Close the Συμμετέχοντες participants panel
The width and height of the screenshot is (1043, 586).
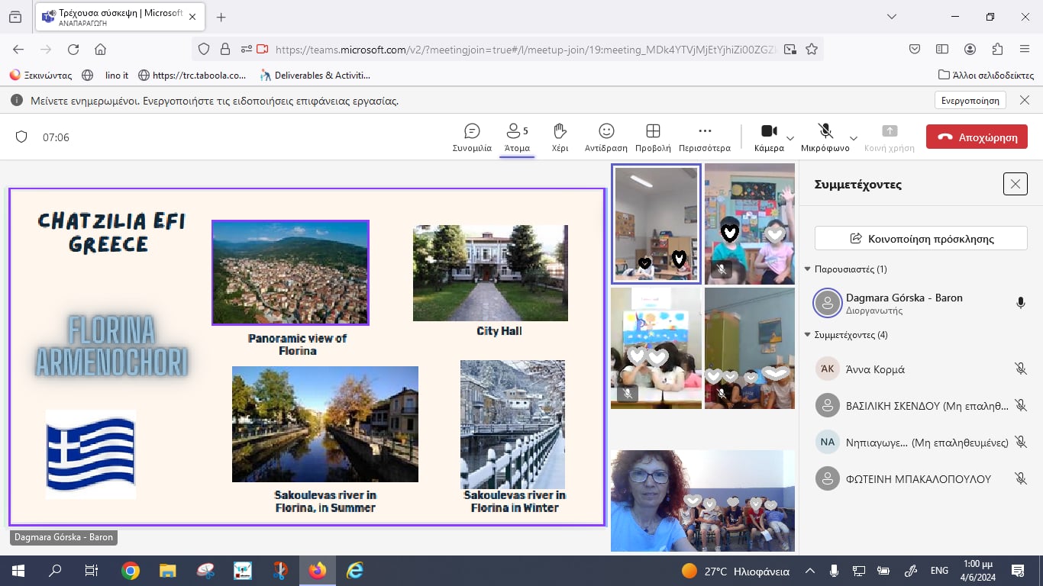click(x=1015, y=184)
